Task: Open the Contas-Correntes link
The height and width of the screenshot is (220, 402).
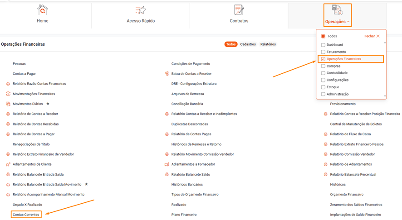Action: [x=26, y=215]
